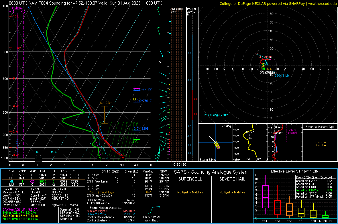Select the LCL-EL (Cloud Layer) row

point(128,192)
